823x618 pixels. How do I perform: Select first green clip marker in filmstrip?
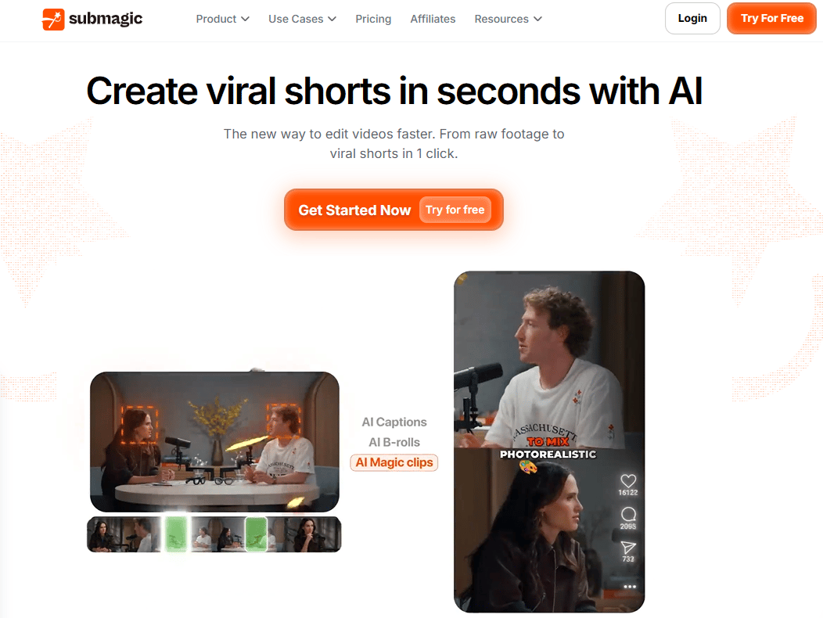(176, 534)
